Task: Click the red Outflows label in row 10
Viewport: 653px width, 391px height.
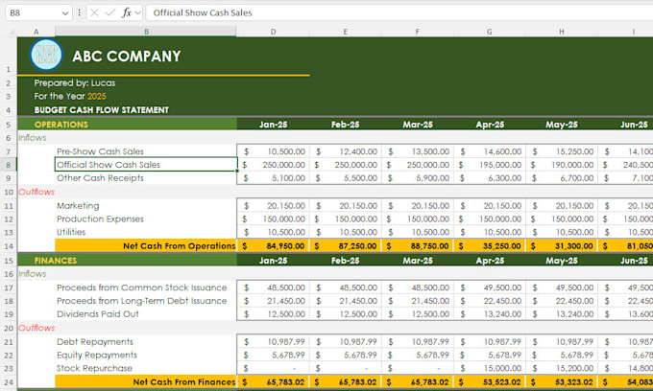Action: click(36, 192)
